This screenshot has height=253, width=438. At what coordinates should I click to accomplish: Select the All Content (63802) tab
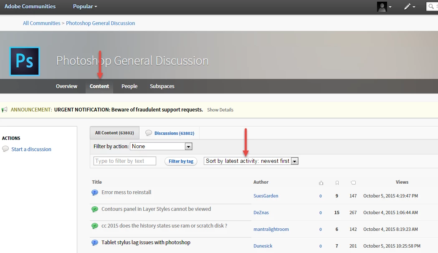[114, 133]
